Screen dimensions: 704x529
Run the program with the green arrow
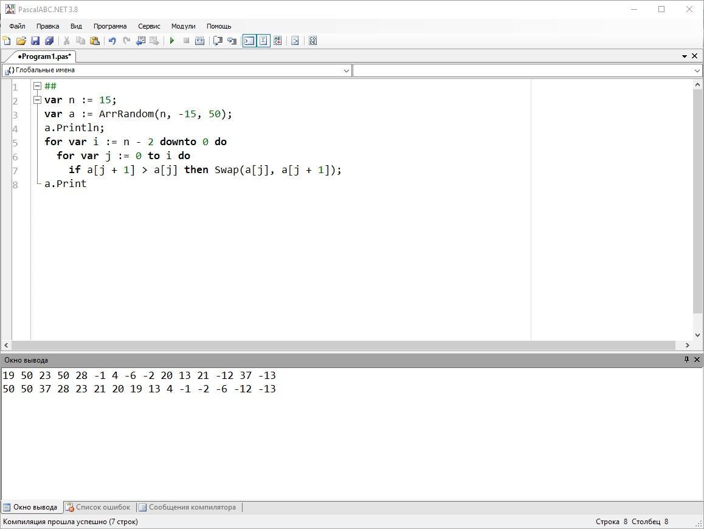point(172,41)
